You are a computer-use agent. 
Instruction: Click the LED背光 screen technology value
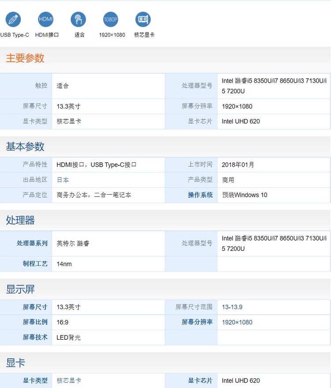click(68, 337)
